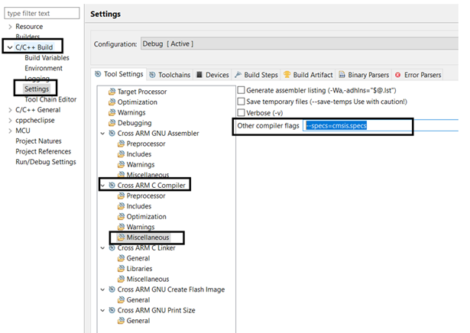This screenshot has width=470, height=333.
Task: Click the C Linker Libraries icon
Action: 121,269
